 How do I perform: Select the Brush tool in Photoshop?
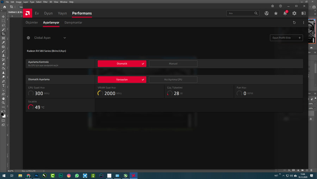click(3, 51)
